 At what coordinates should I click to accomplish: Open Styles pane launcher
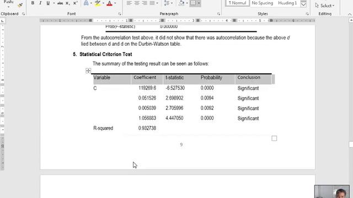pyautogui.click(x=307, y=14)
